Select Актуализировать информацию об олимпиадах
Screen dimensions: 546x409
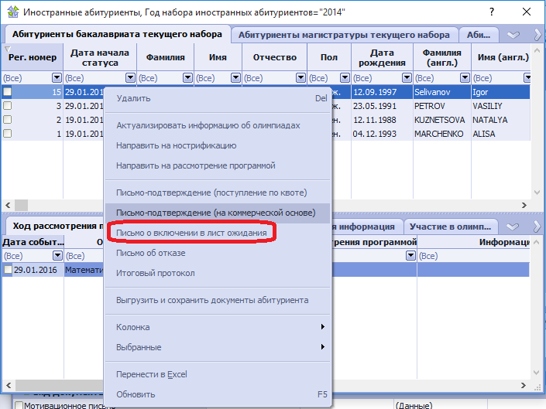pos(218,125)
